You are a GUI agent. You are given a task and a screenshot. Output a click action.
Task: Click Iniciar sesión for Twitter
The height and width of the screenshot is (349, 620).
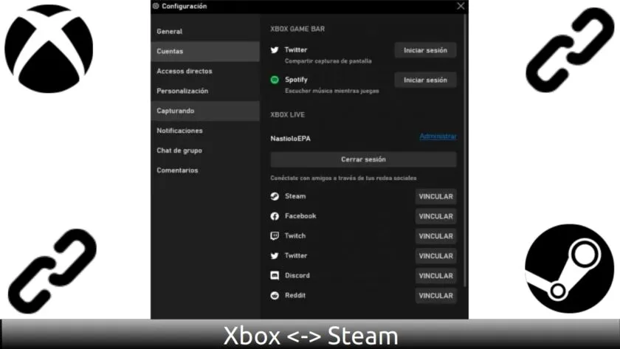click(425, 50)
